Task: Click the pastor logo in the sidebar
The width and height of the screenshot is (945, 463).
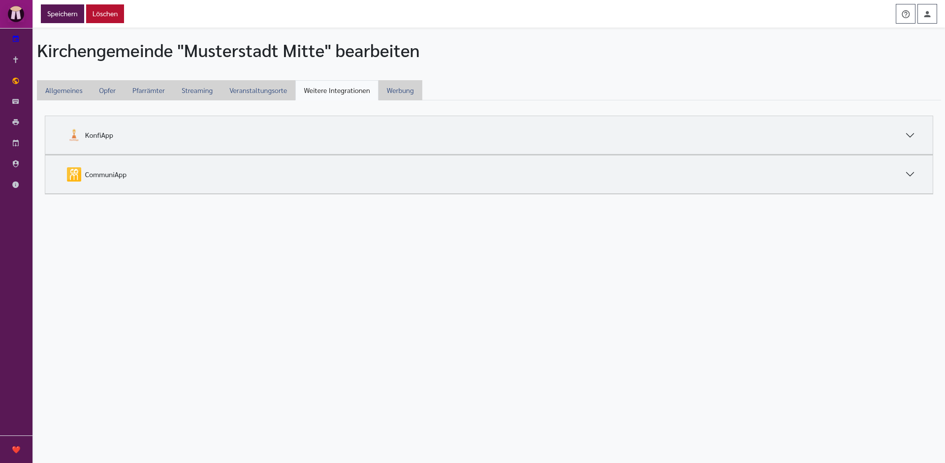Action: point(16,14)
